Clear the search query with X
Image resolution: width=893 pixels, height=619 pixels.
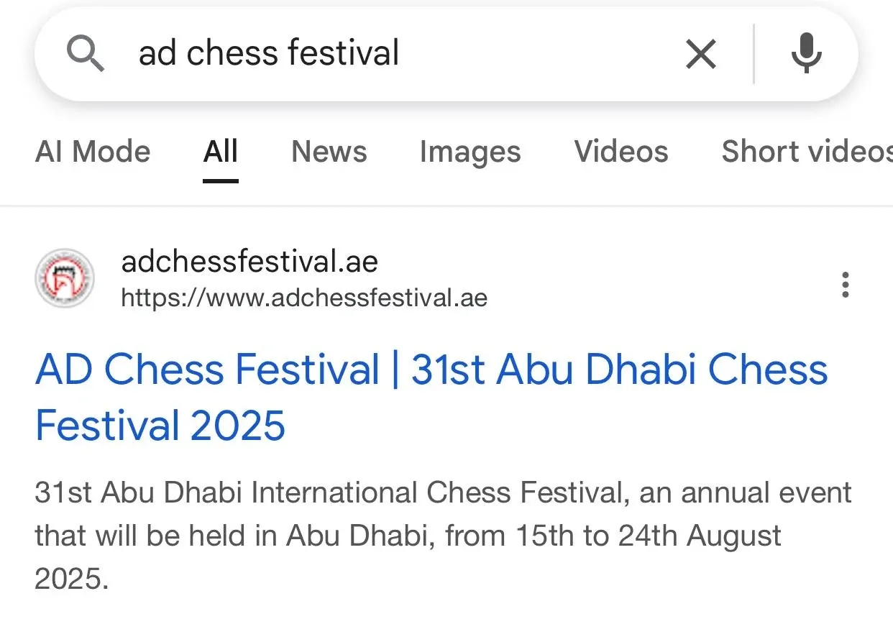tap(700, 54)
